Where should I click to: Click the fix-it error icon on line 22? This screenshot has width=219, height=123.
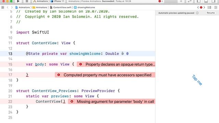[x=72, y=101]
